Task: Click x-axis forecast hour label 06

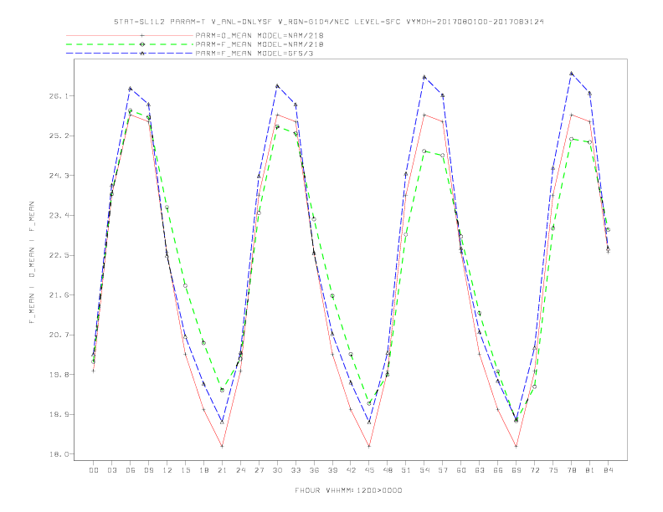Action: click(131, 470)
